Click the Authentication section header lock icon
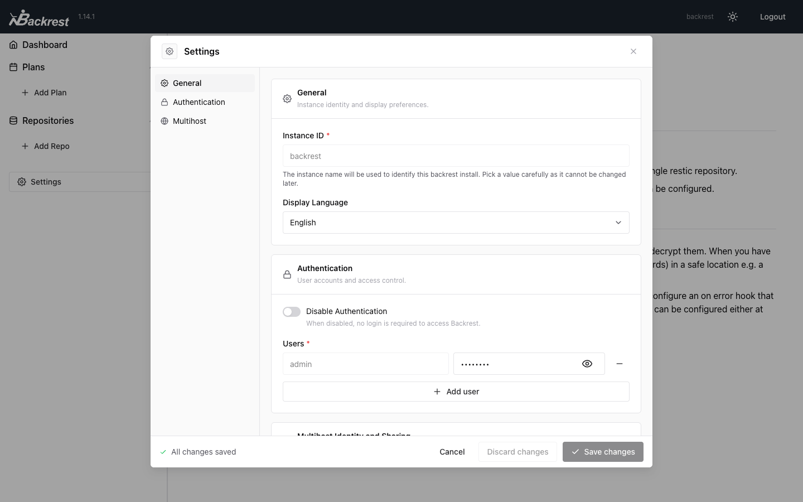Image resolution: width=803 pixels, height=502 pixels. click(x=287, y=274)
